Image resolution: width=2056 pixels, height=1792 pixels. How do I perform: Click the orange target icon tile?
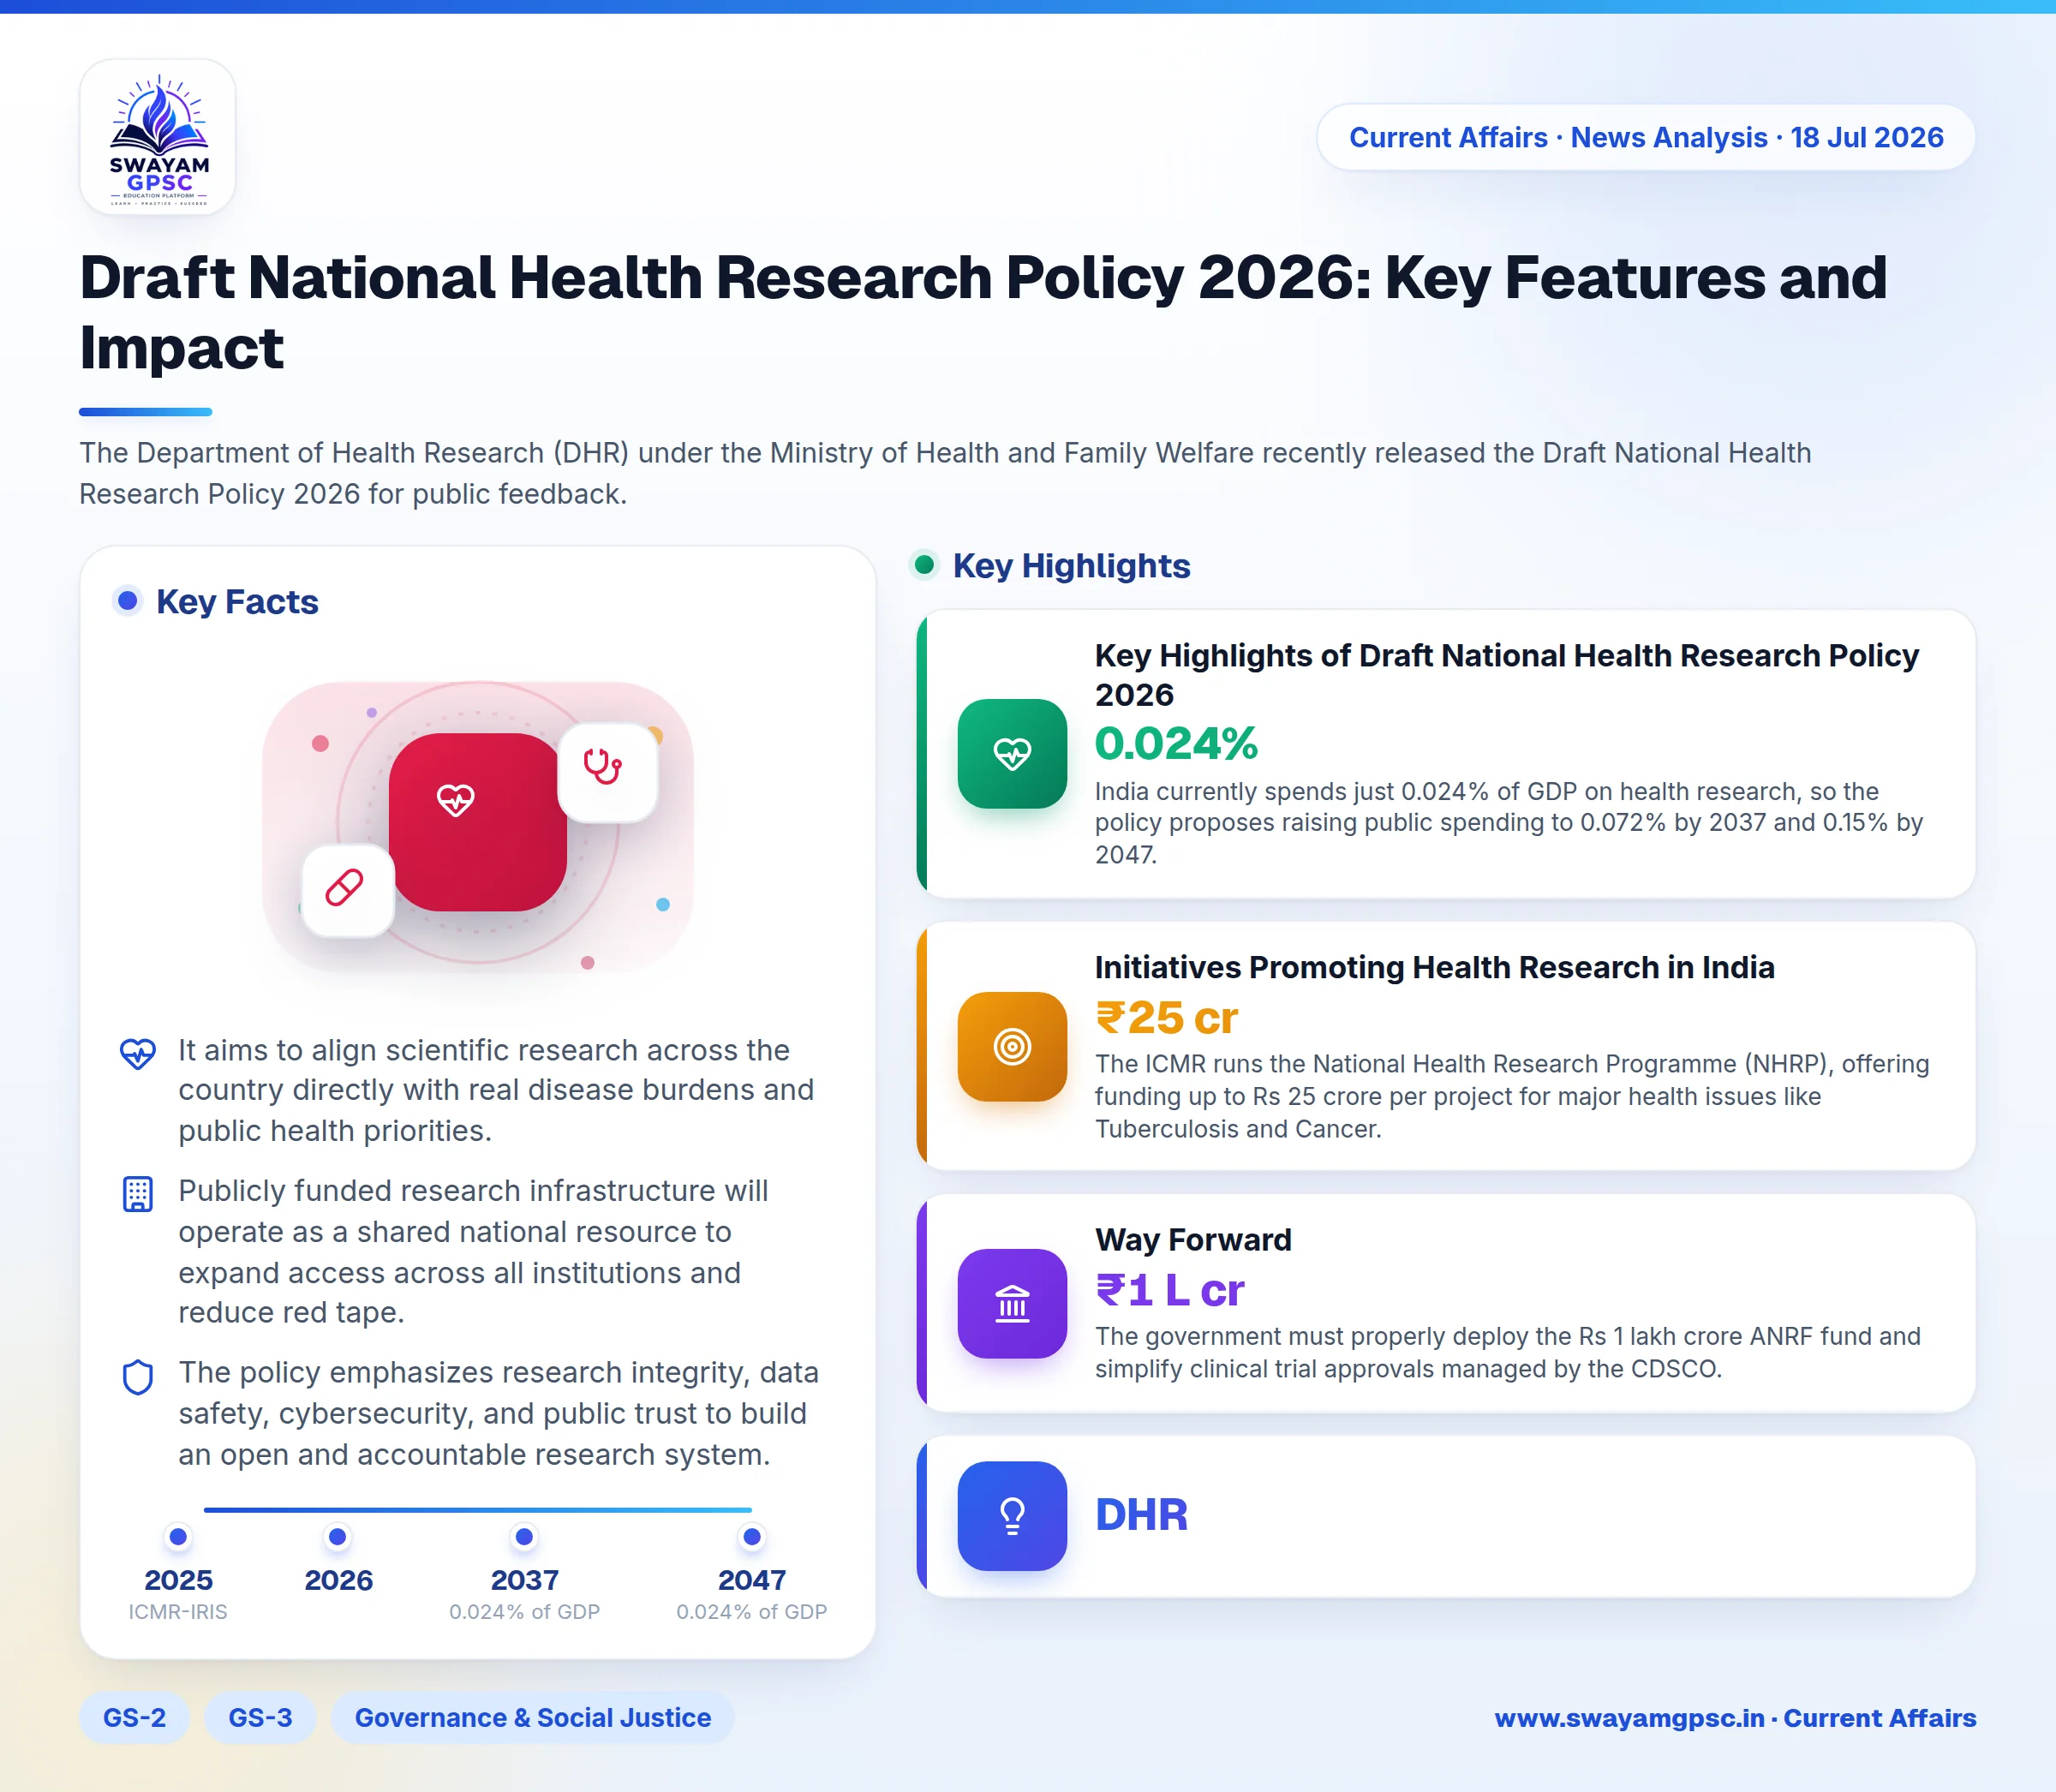click(x=1012, y=1046)
